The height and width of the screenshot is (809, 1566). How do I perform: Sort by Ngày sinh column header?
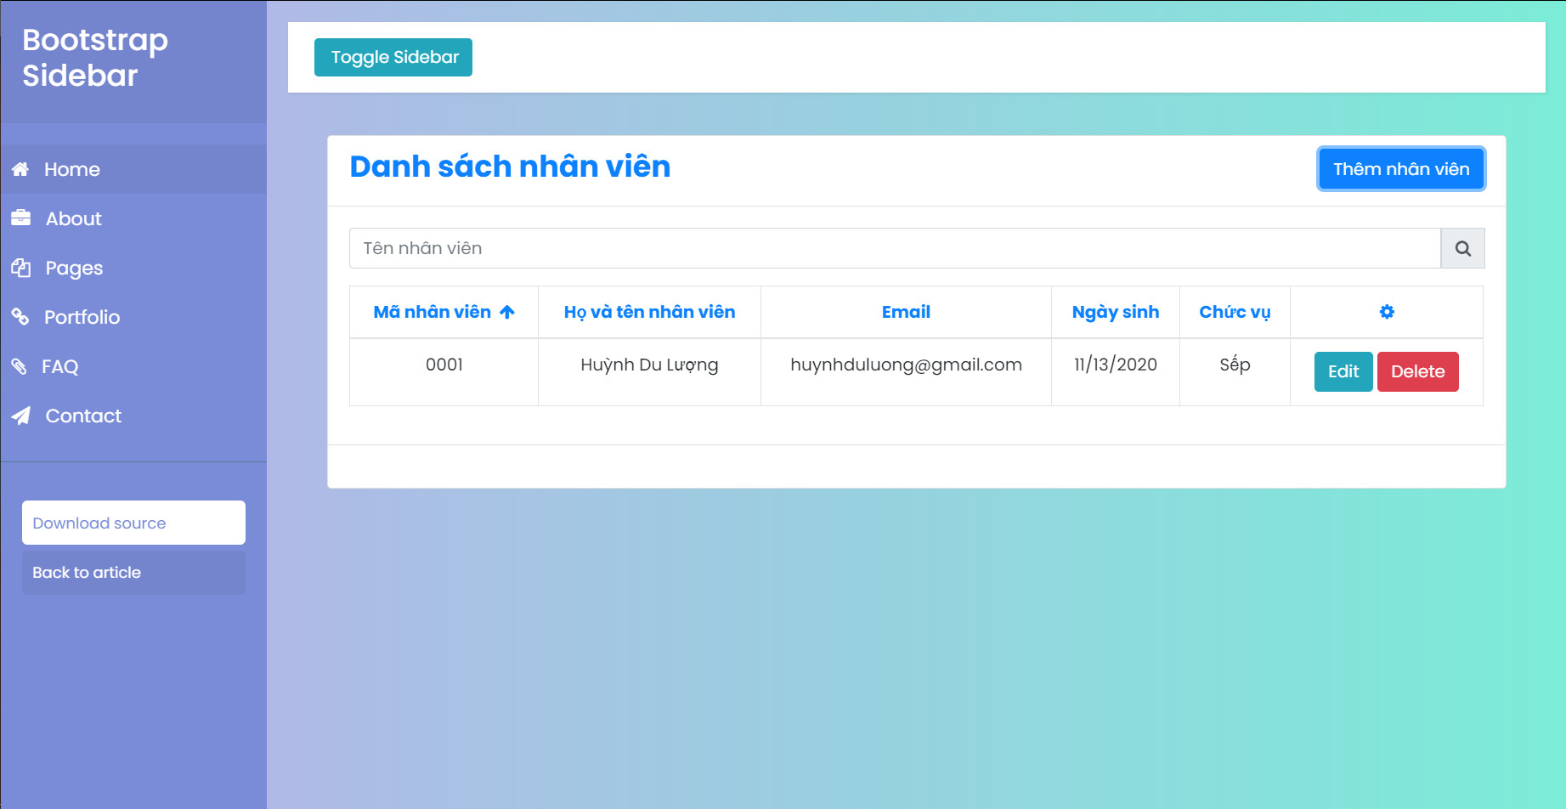pos(1116,312)
